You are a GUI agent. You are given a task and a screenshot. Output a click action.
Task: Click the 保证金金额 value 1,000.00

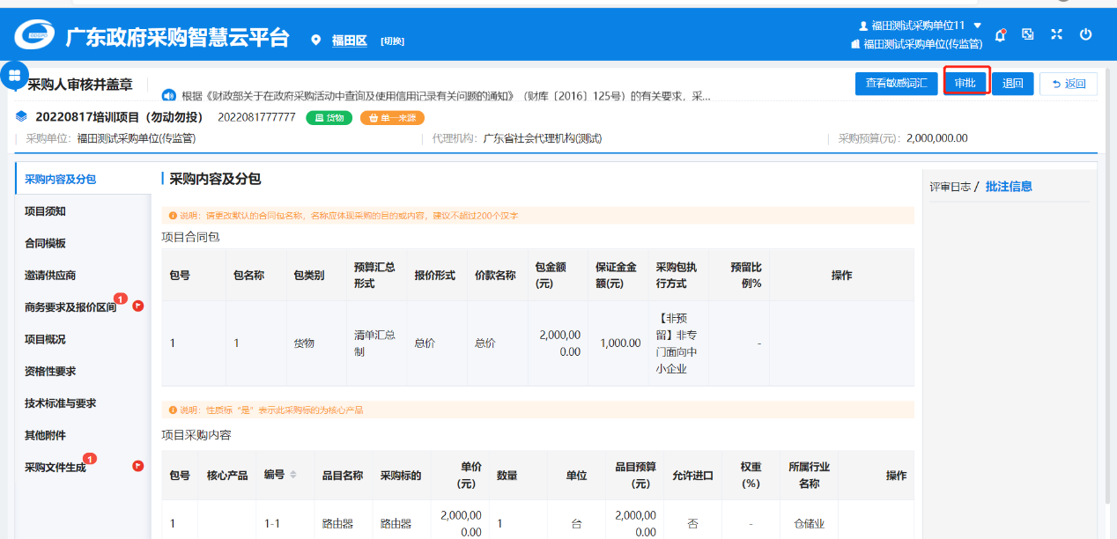pos(620,343)
